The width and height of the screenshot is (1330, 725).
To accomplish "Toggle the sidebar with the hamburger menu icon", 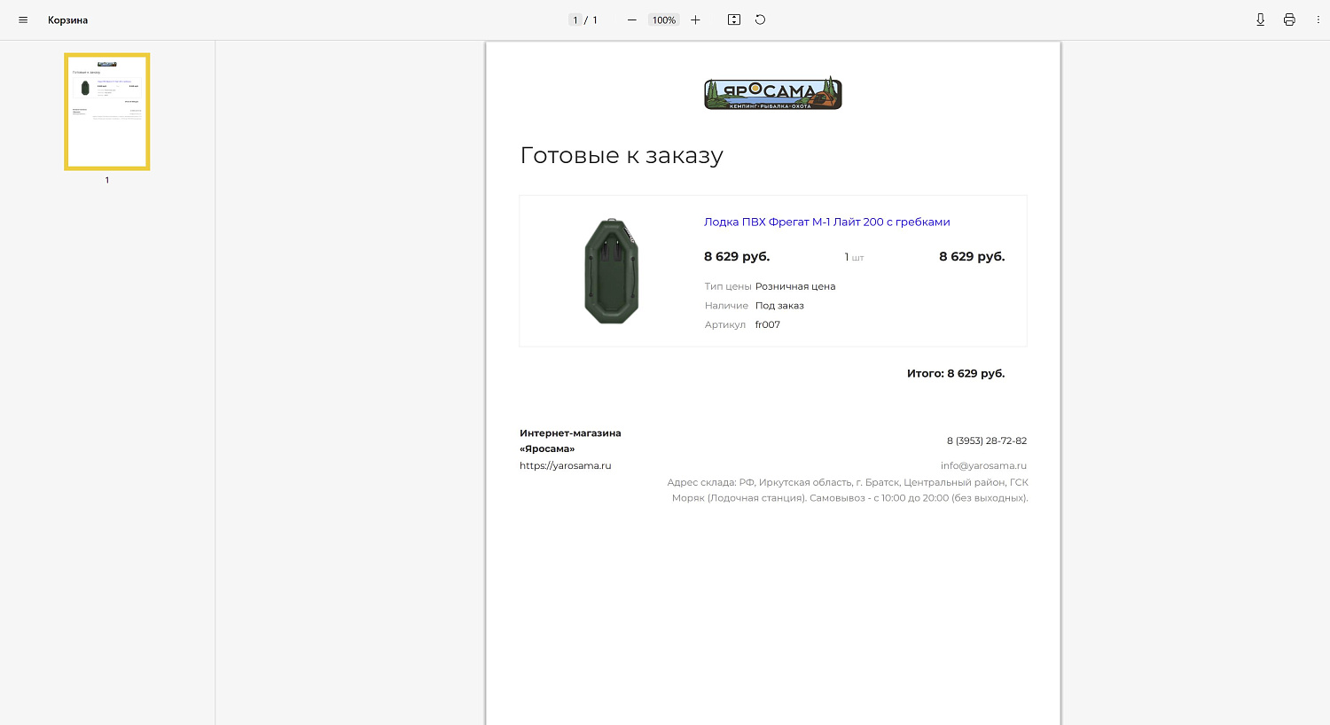I will 23,19.
